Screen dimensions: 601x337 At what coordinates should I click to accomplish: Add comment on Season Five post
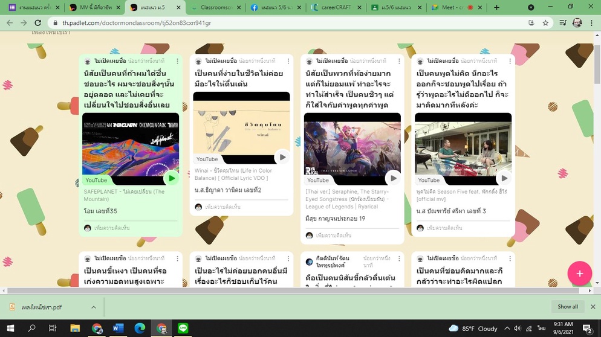(x=444, y=228)
